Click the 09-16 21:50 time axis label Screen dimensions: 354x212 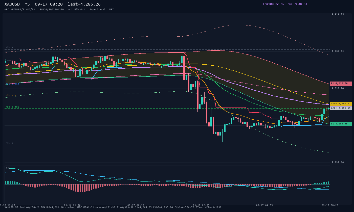coord(72,205)
